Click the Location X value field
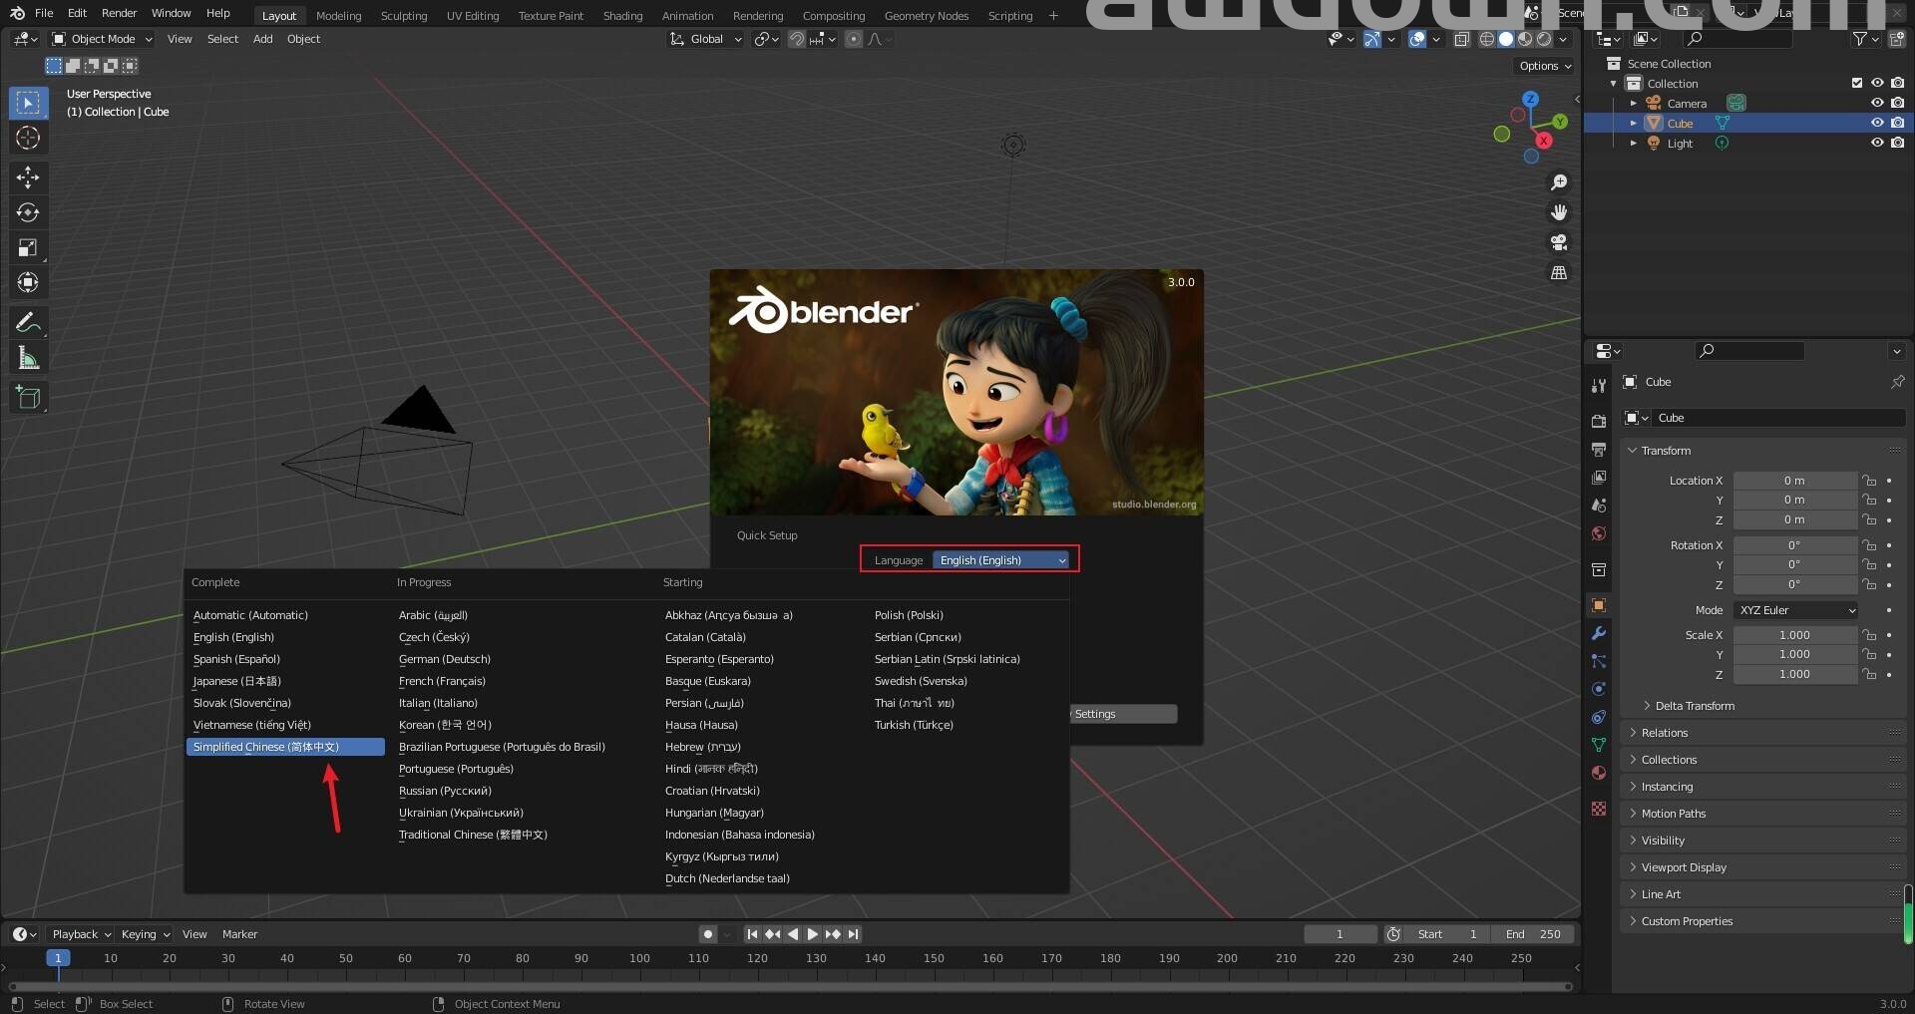1915x1014 pixels. 1793,481
